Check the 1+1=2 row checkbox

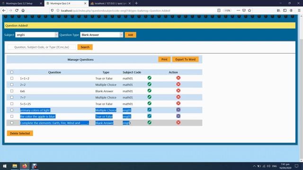12,78
